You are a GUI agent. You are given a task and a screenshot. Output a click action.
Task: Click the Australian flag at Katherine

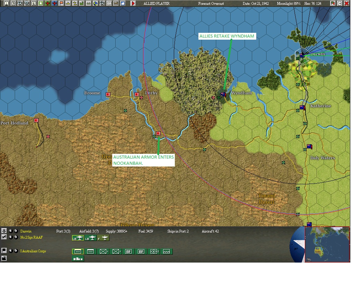click(302, 107)
